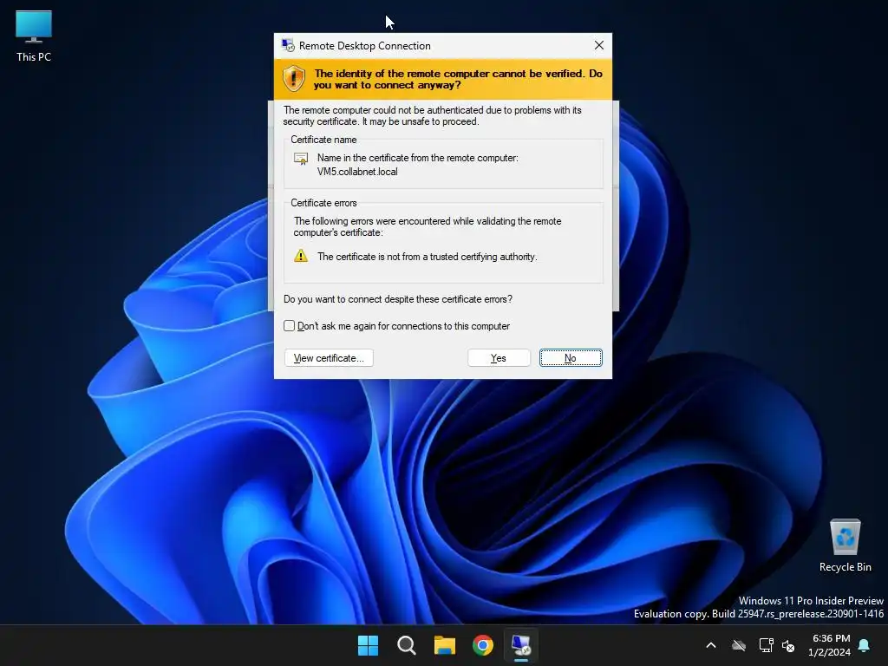
Task: Open taskbar Search
Action: pos(406,645)
